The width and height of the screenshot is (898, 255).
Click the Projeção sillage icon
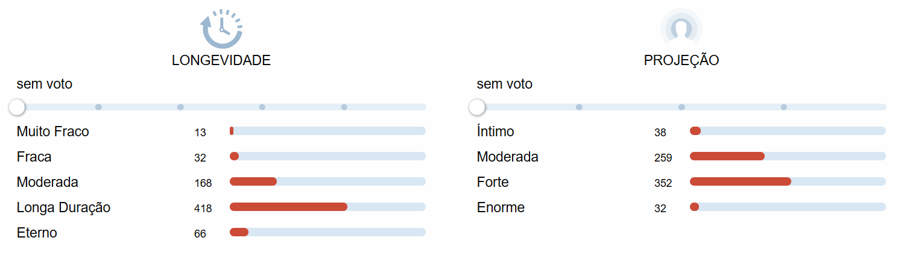click(681, 28)
